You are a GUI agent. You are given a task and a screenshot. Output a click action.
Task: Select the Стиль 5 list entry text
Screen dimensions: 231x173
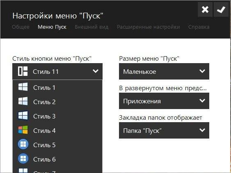point(44,145)
